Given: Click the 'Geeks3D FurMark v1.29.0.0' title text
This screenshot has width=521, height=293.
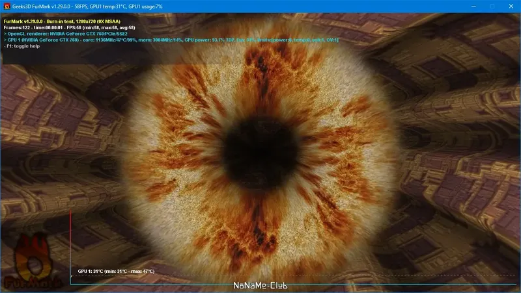Looking at the screenshot, I should (87, 6).
